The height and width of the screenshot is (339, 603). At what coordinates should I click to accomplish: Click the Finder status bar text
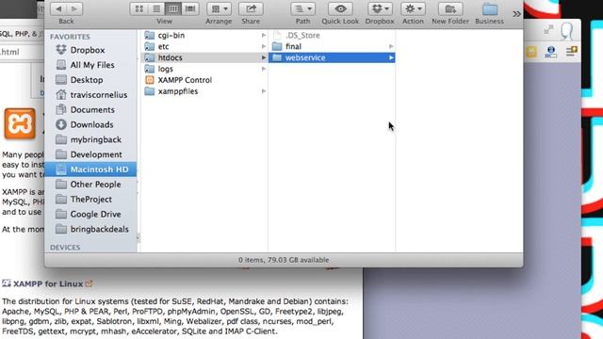pyautogui.click(x=284, y=260)
